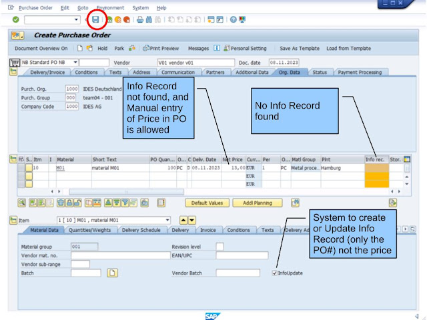The image size is (427, 320).
Task: Open the NB Standard PO order type dropdown
Action: 75,62
